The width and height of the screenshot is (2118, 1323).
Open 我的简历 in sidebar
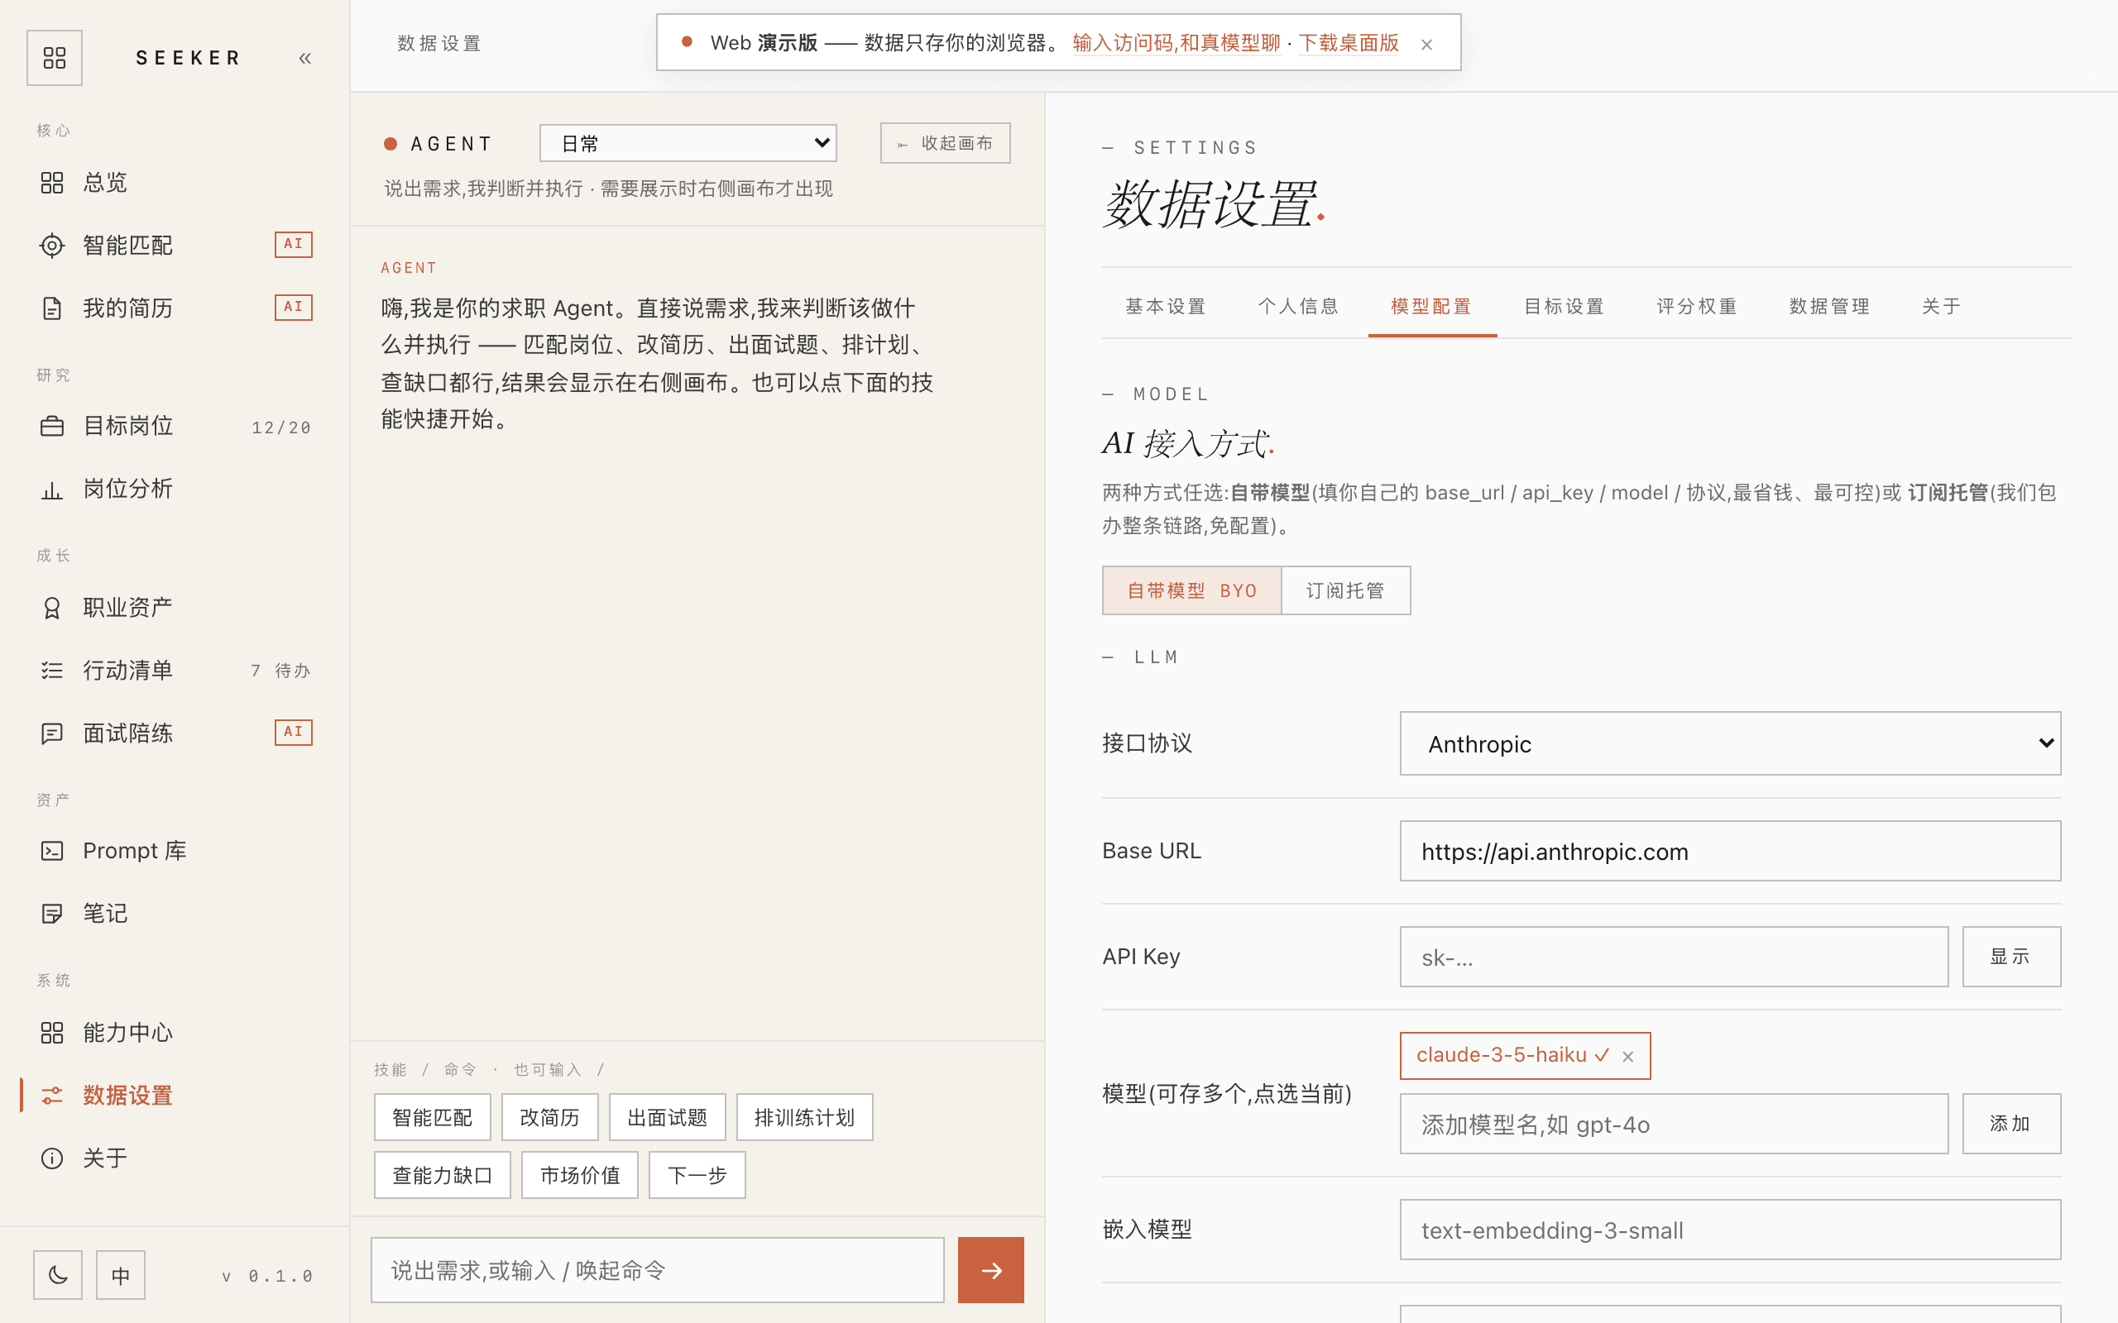click(x=175, y=308)
